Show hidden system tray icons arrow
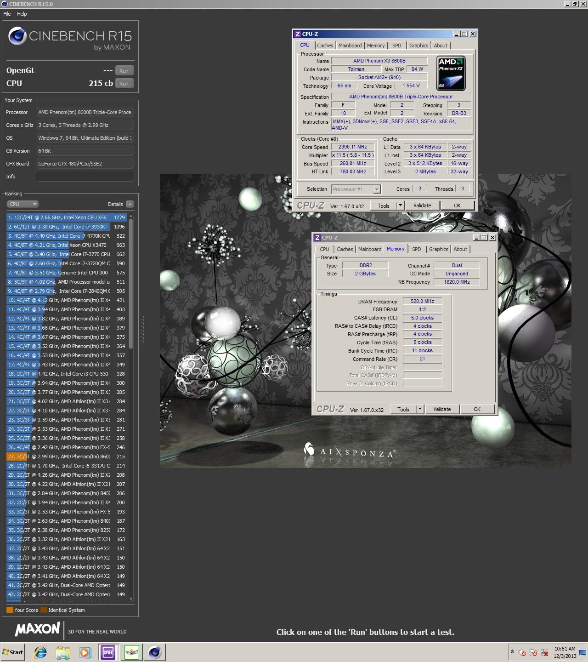The height and width of the screenshot is (662, 588). (x=512, y=652)
